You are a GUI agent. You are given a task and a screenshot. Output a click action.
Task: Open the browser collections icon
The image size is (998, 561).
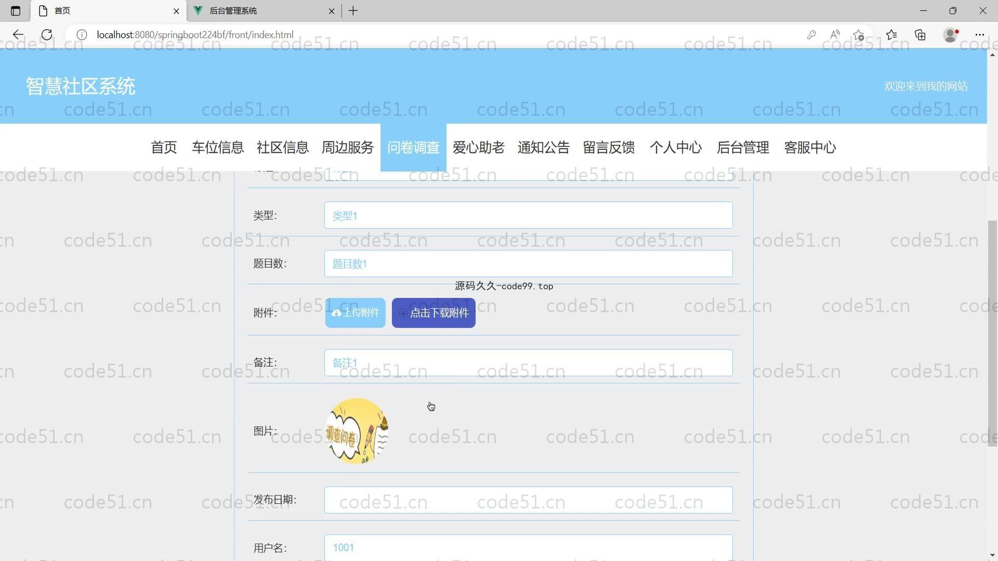pos(920,35)
